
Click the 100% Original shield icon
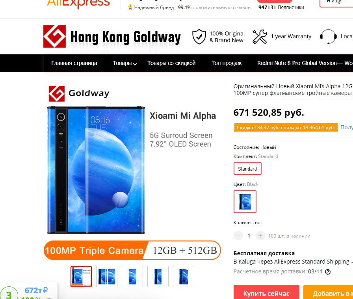pos(199,37)
